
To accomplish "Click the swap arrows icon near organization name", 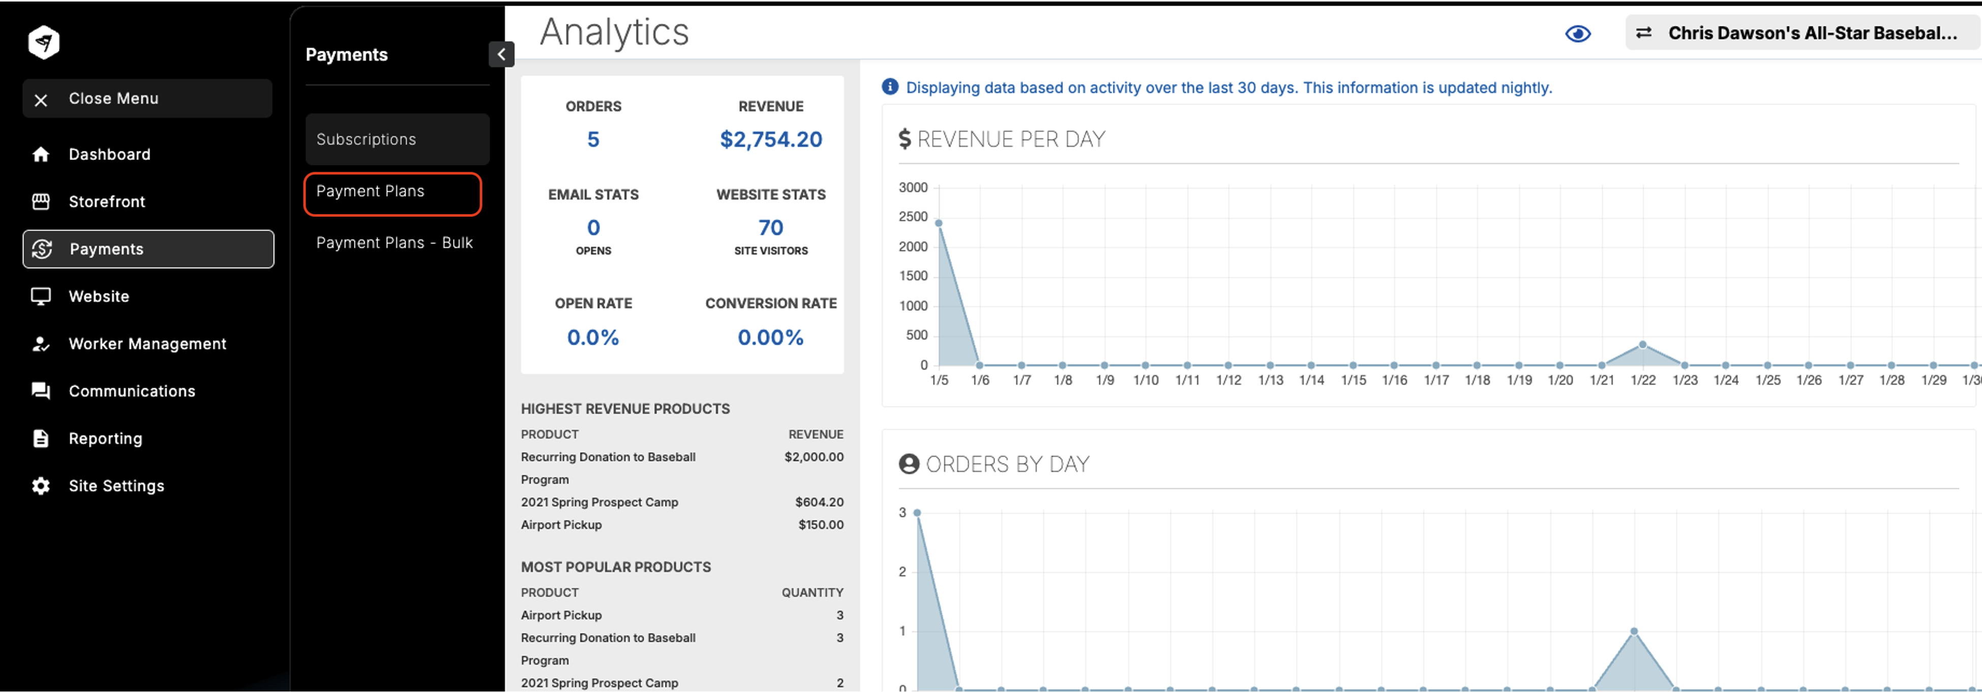I will pos(1643,33).
